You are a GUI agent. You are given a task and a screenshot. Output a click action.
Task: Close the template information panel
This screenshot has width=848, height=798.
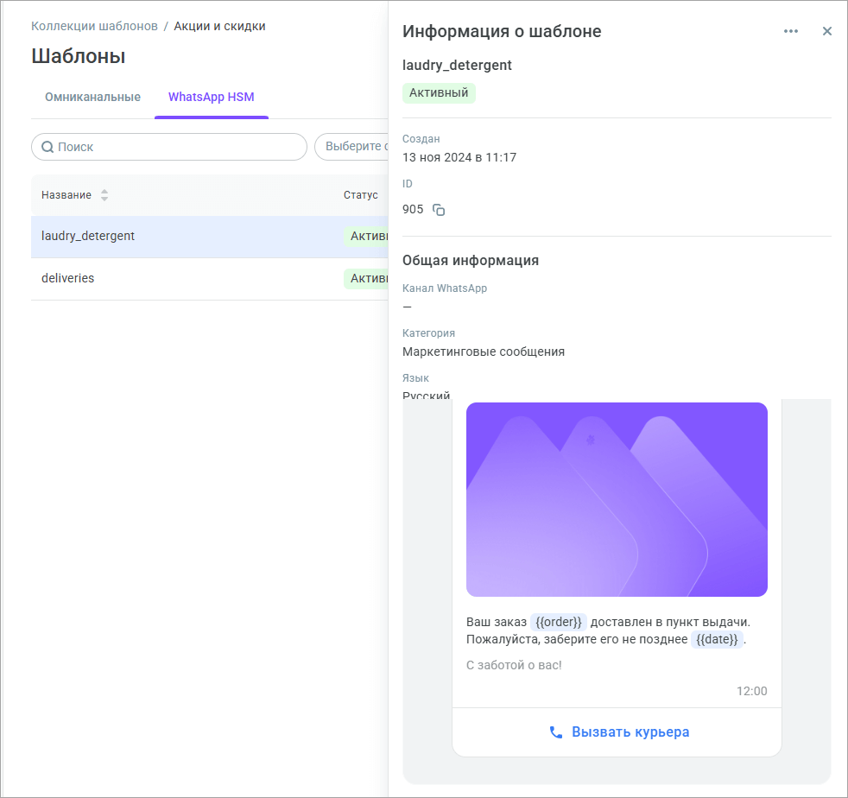pos(827,31)
